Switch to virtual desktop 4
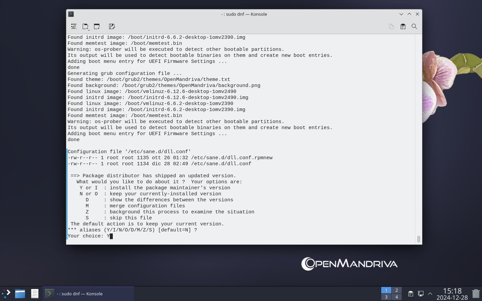Screen dimensions: 482x301 pyautogui.click(x=396, y=297)
